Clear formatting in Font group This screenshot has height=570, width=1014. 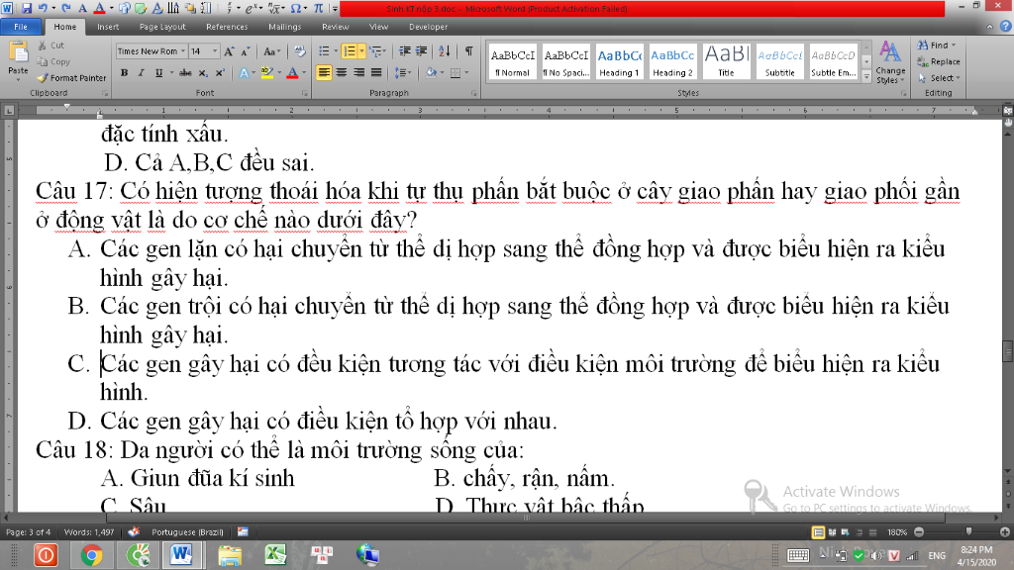299,51
